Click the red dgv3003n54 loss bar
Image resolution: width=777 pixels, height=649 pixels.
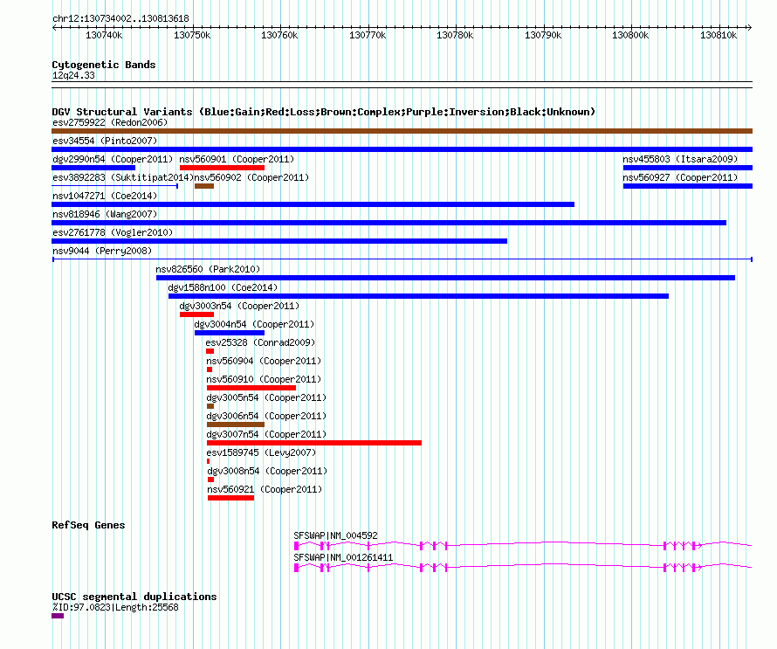[196, 314]
